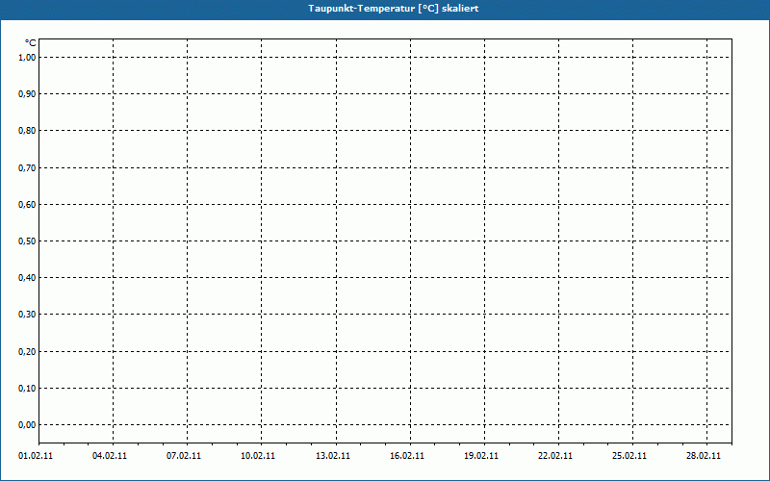
Task: Click the chart title 'Taupunkt-Temperatur [°C] skaliert'
Action: pos(394,9)
